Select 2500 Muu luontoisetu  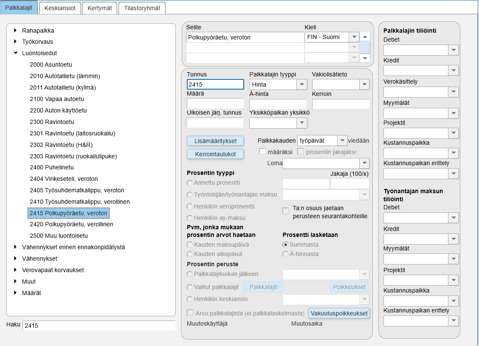coord(59,236)
